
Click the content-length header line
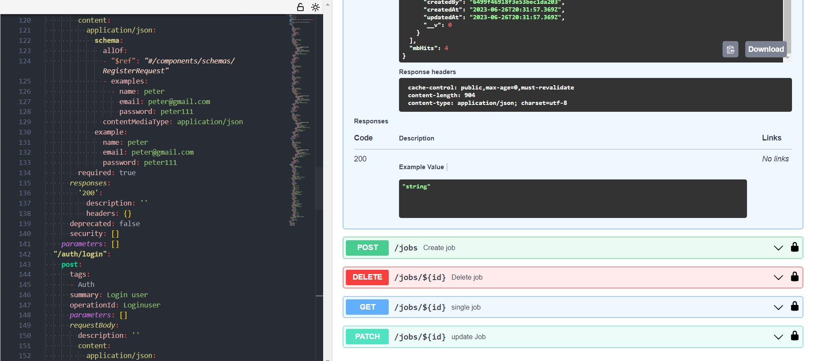(441, 95)
